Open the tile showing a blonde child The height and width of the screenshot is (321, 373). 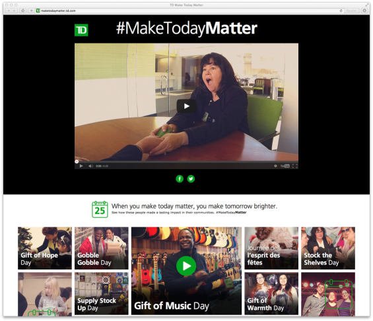click(x=45, y=295)
